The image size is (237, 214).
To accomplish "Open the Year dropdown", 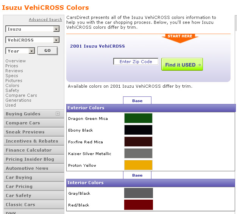I will (x=20, y=51).
